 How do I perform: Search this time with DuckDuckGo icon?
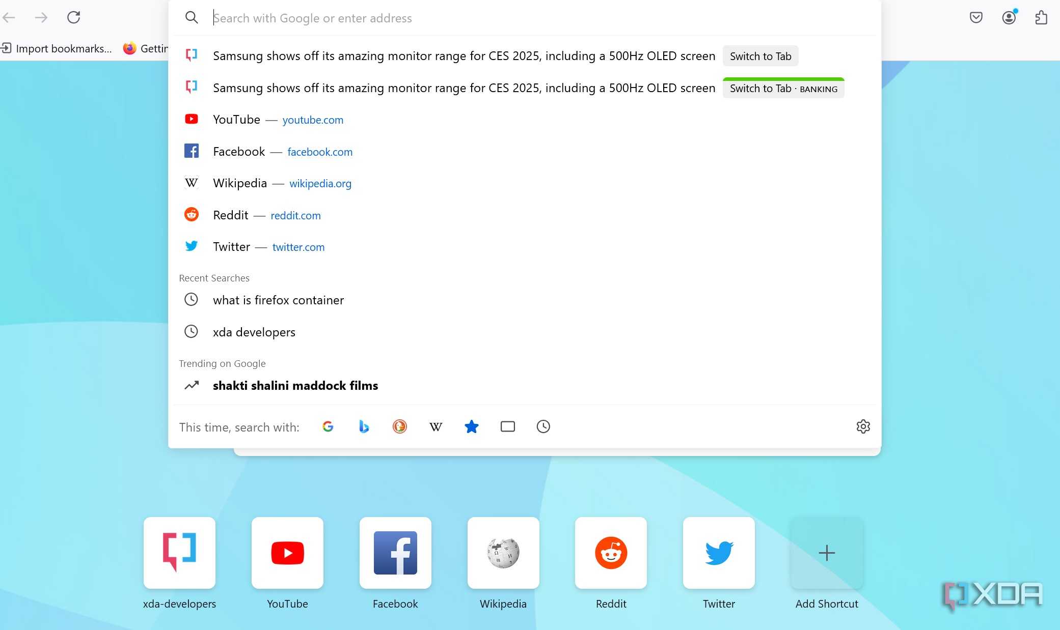point(400,426)
